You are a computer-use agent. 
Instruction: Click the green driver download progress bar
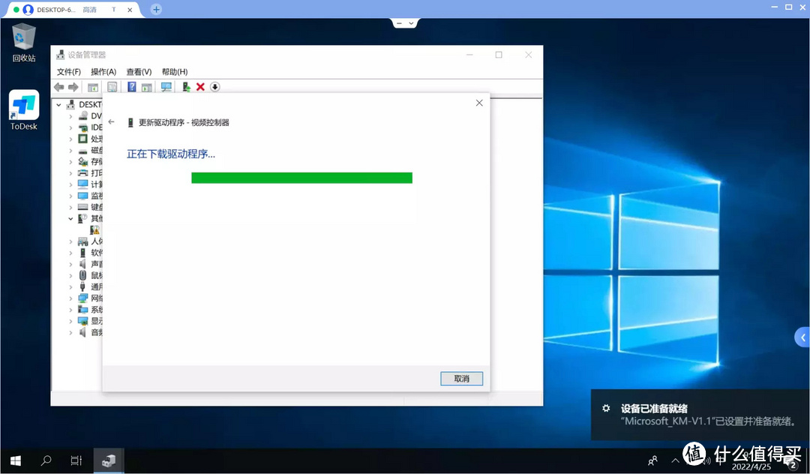click(301, 178)
